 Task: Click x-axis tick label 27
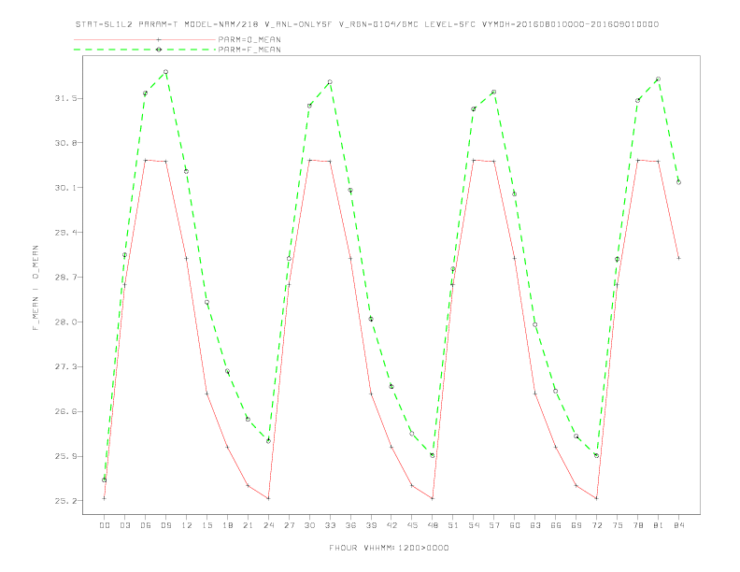tap(289, 525)
